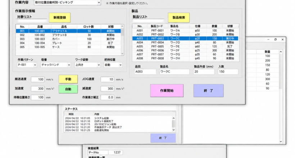Screen dimensions: 295x158
Task: Click the yellow 手動 button
Action: [x=68, y=79]
